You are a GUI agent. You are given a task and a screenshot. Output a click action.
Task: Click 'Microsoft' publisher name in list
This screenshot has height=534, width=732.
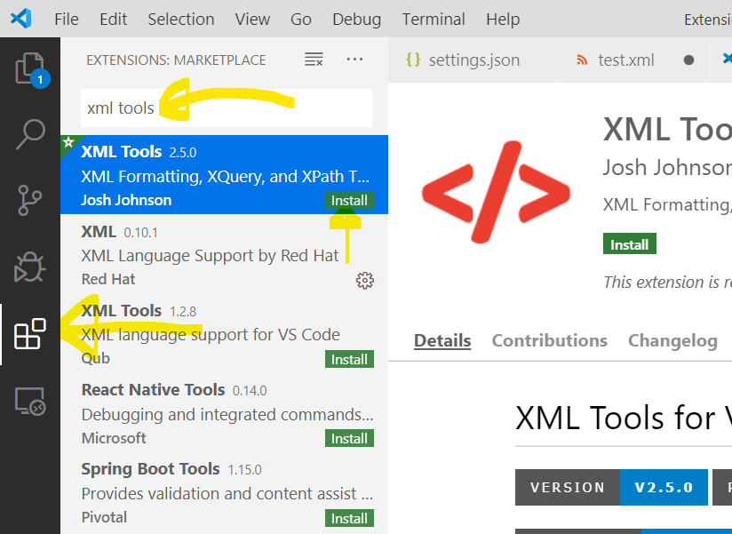click(x=114, y=438)
